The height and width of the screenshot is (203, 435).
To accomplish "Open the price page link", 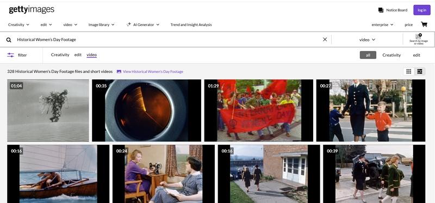I will pos(409,24).
